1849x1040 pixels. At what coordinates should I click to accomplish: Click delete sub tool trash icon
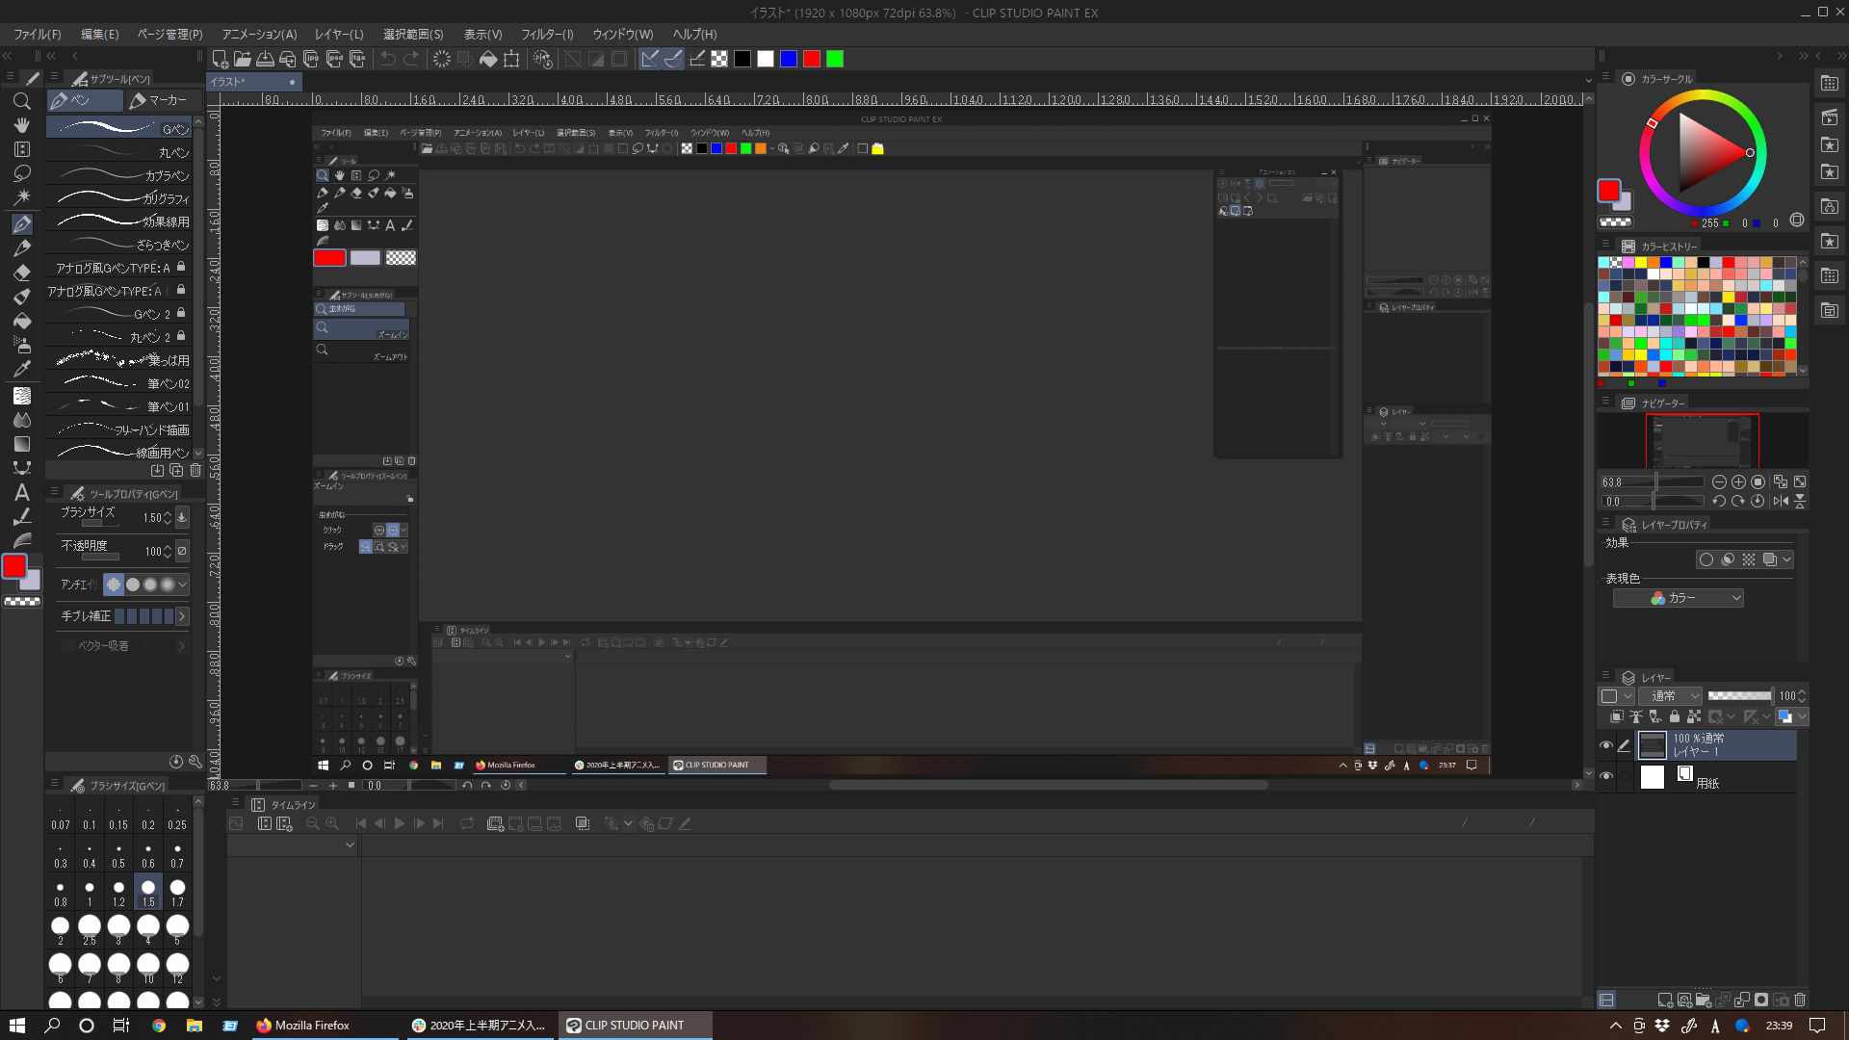(x=195, y=471)
